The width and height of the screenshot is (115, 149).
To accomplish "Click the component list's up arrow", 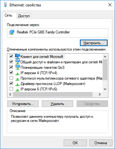I will (105, 57).
